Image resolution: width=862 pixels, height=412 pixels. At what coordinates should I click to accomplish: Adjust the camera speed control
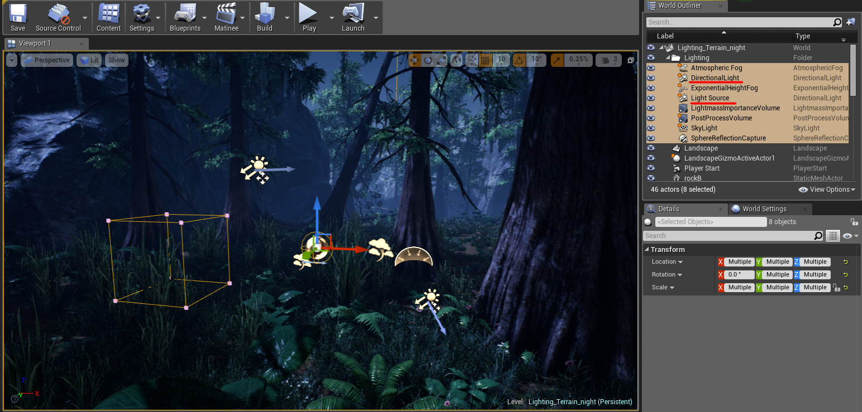(x=608, y=60)
